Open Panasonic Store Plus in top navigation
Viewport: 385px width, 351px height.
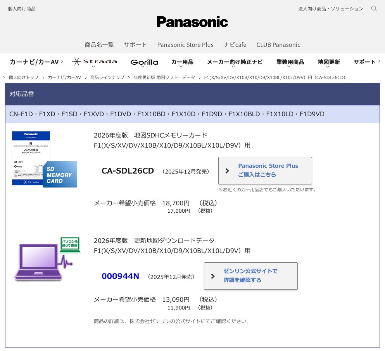[x=185, y=45]
